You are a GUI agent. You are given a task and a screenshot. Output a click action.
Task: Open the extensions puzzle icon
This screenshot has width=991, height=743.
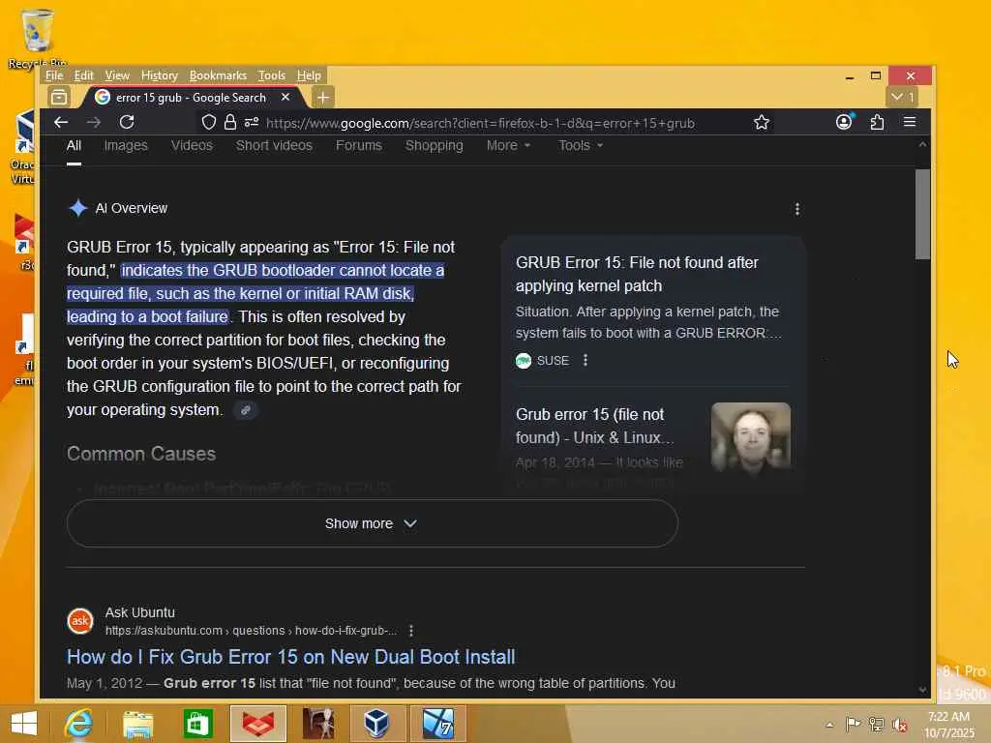877,122
